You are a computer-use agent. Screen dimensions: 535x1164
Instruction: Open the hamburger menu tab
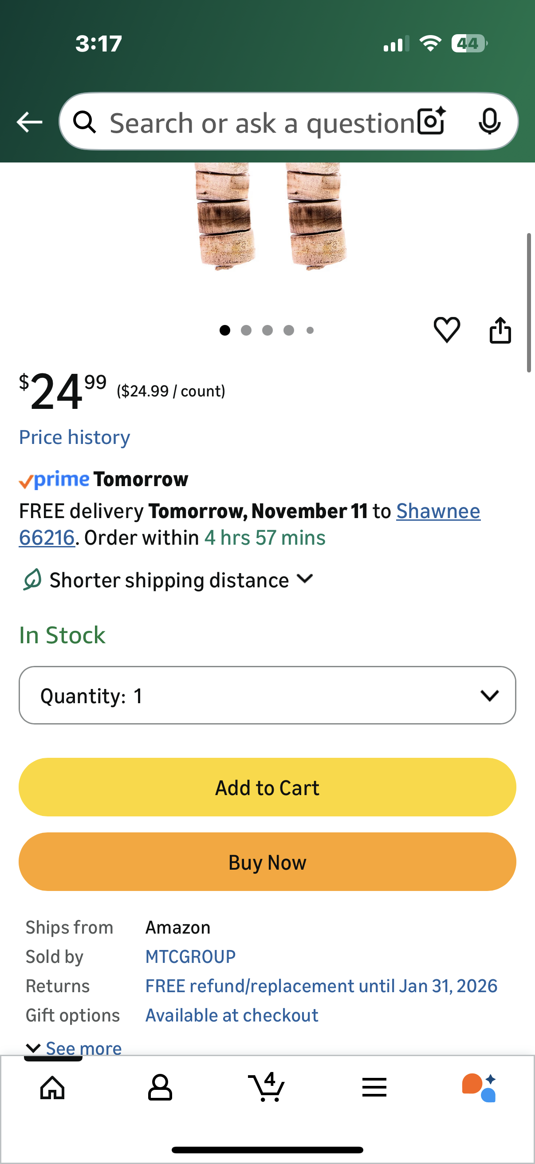point(374,1087)
